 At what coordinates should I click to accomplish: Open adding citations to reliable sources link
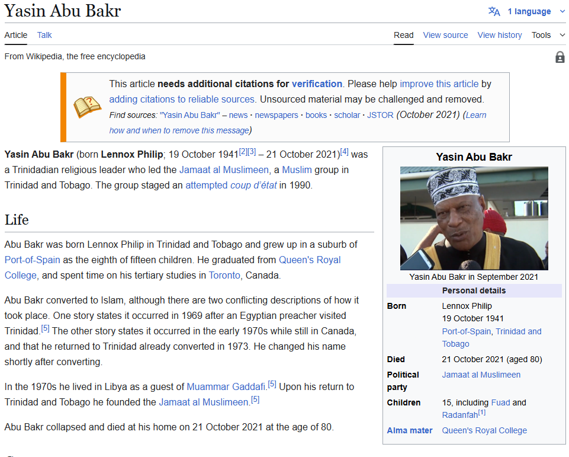click(x=182, y=100)
